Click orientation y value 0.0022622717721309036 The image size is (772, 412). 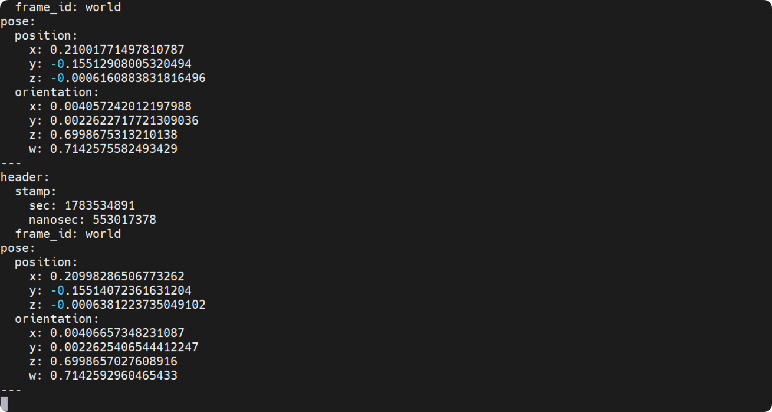[124, 120]
